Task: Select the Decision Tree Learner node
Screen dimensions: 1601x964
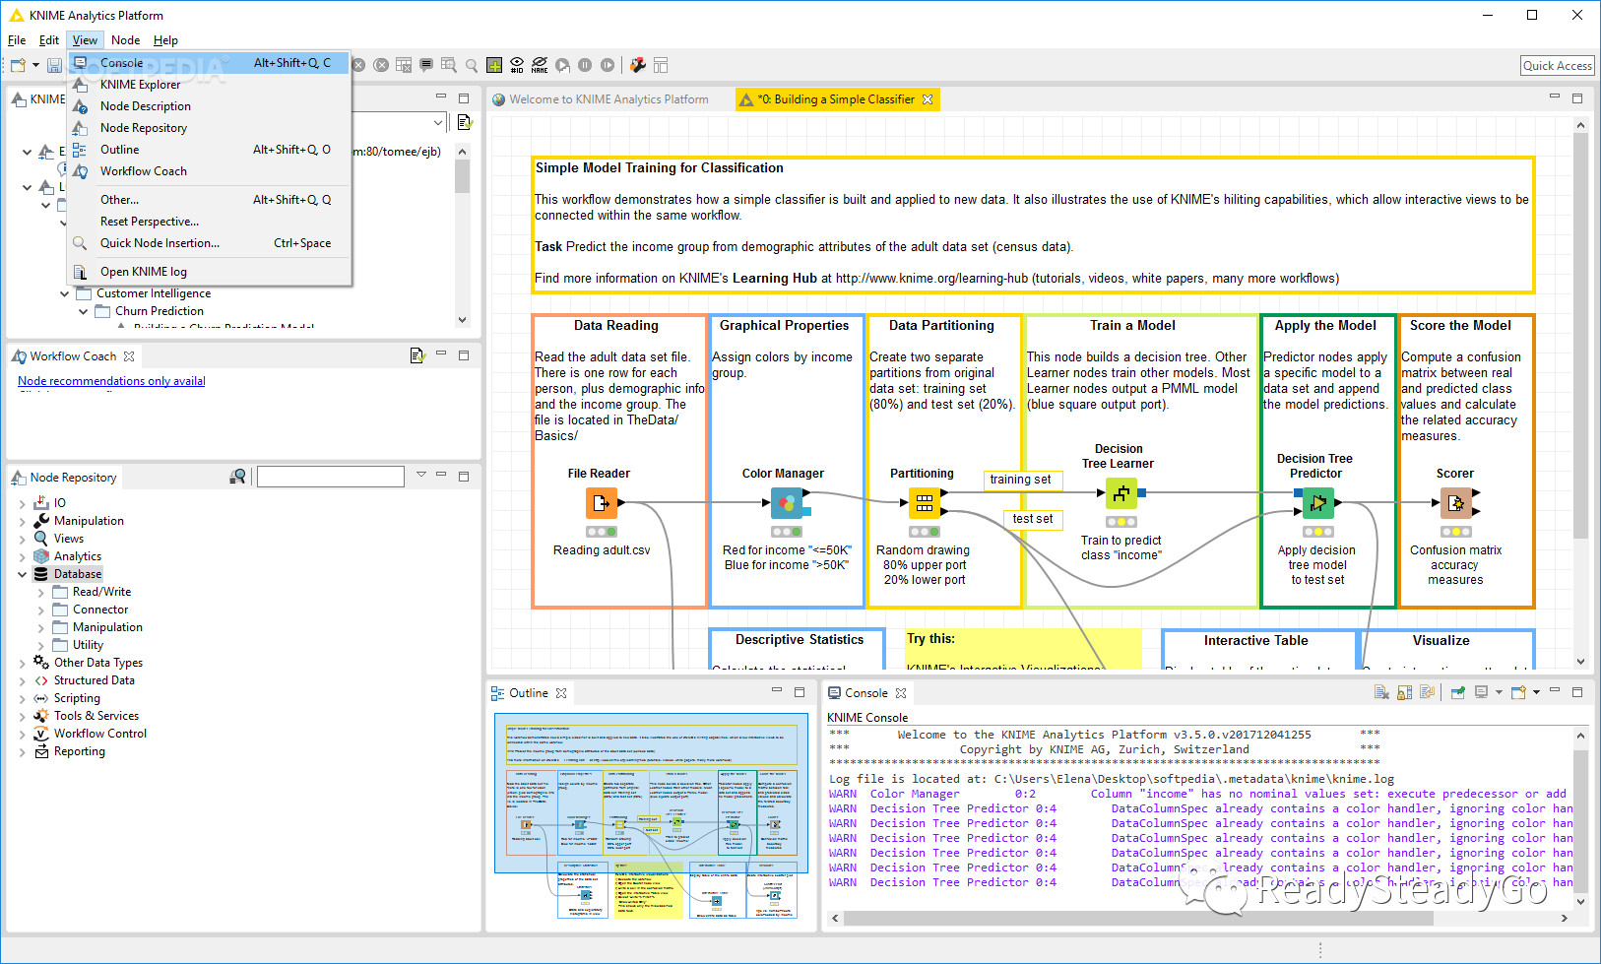Action: (1121, 493)
